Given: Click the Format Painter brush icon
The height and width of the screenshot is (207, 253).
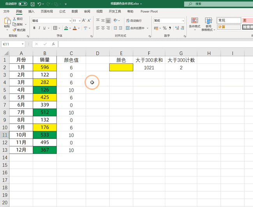Looking at the screenshot, I should (x=14, y=30).
